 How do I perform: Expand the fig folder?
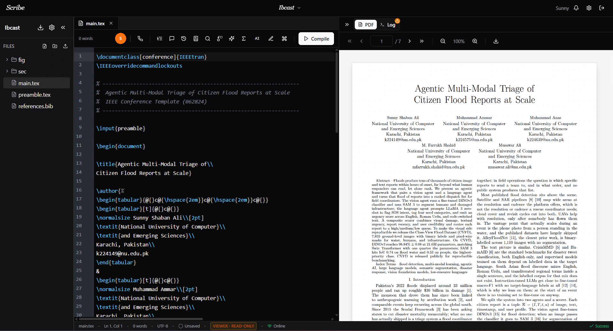coord(7,60)
